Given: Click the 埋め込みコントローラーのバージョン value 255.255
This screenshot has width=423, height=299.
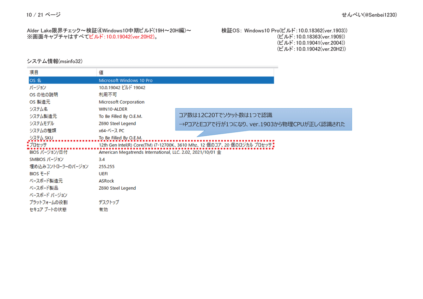Looking at the screenshot, I should click(x=106, y=166).
